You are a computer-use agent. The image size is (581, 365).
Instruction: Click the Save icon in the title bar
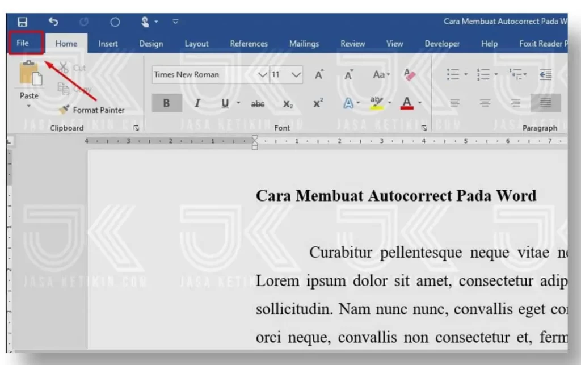click(x=22, y=22)
